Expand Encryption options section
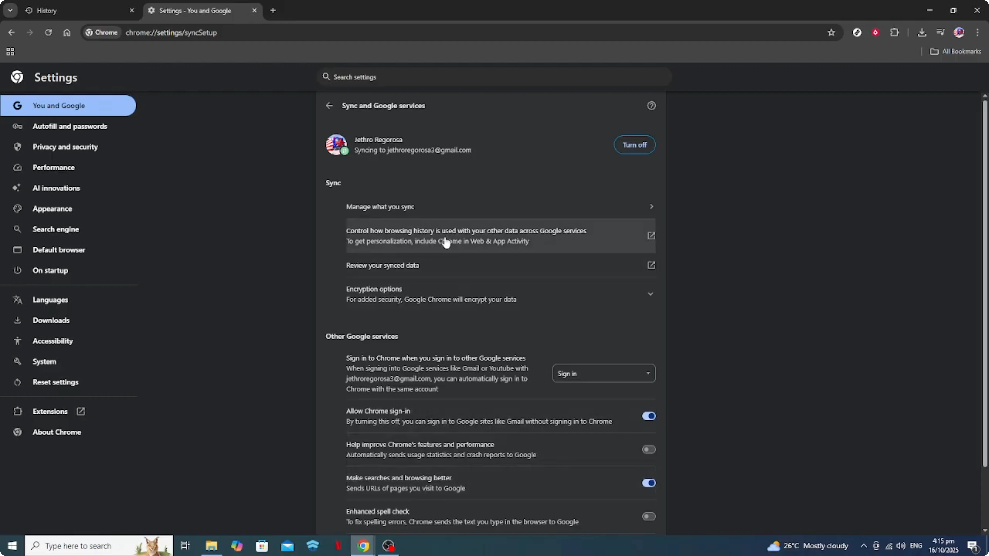The height and width of the screenshot is (556, 989). (650, 294)
